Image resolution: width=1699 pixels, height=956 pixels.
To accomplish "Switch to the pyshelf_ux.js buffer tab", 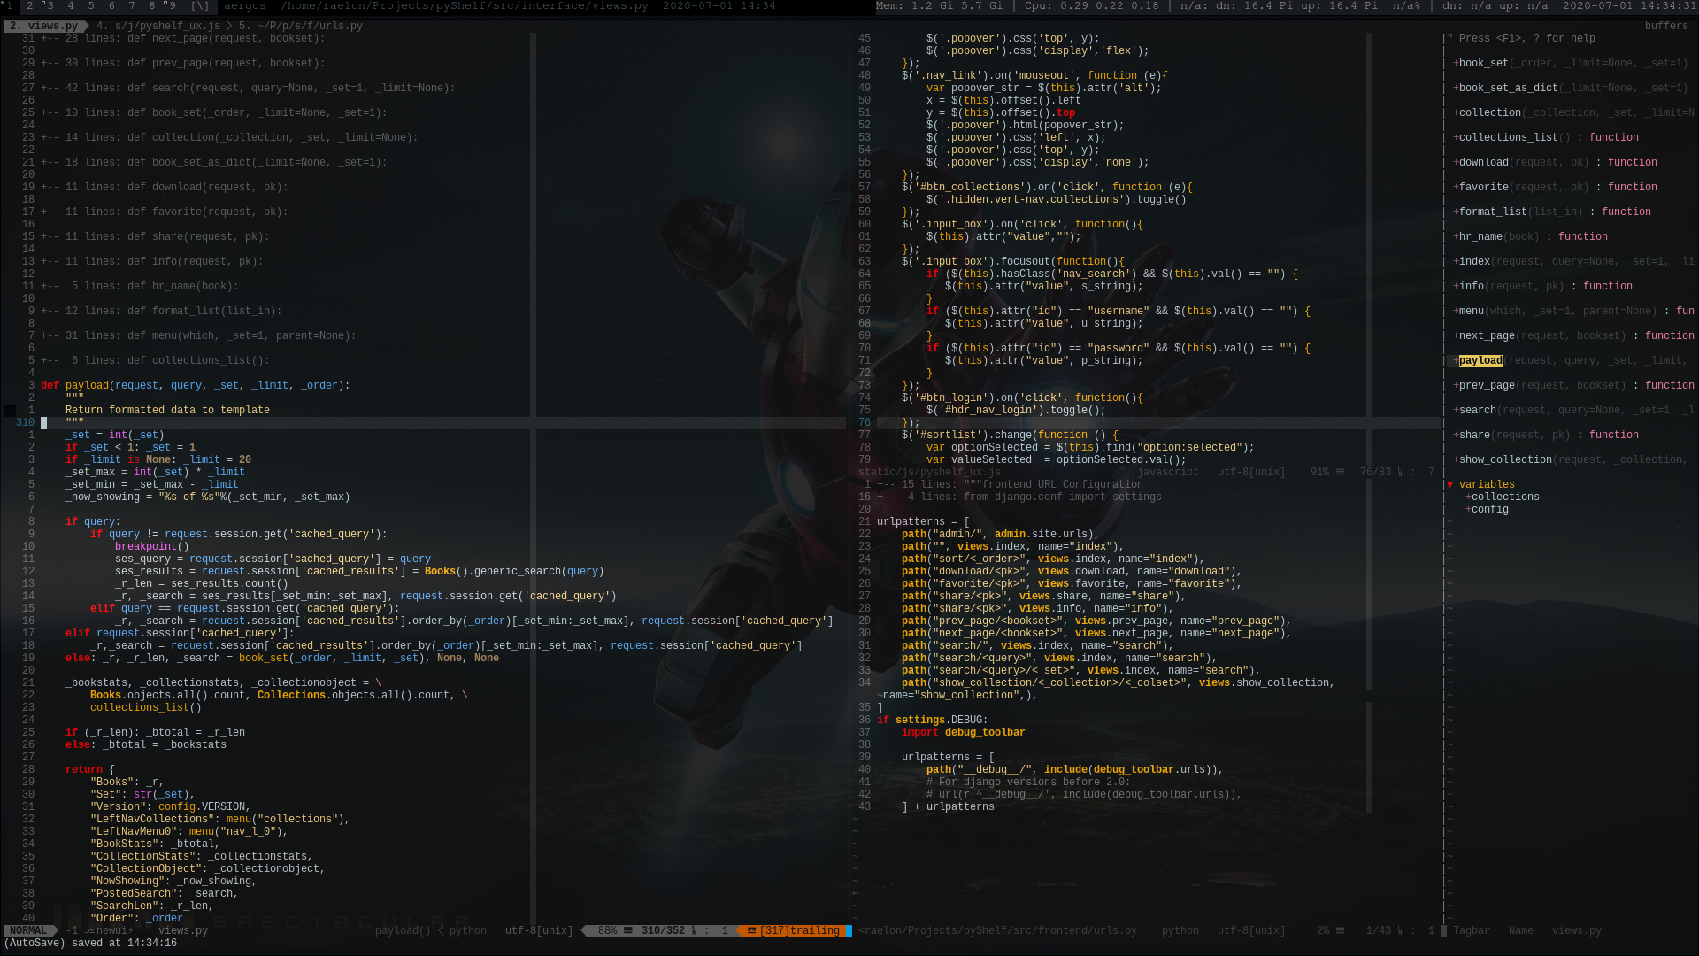I will (x=158, y=27).
